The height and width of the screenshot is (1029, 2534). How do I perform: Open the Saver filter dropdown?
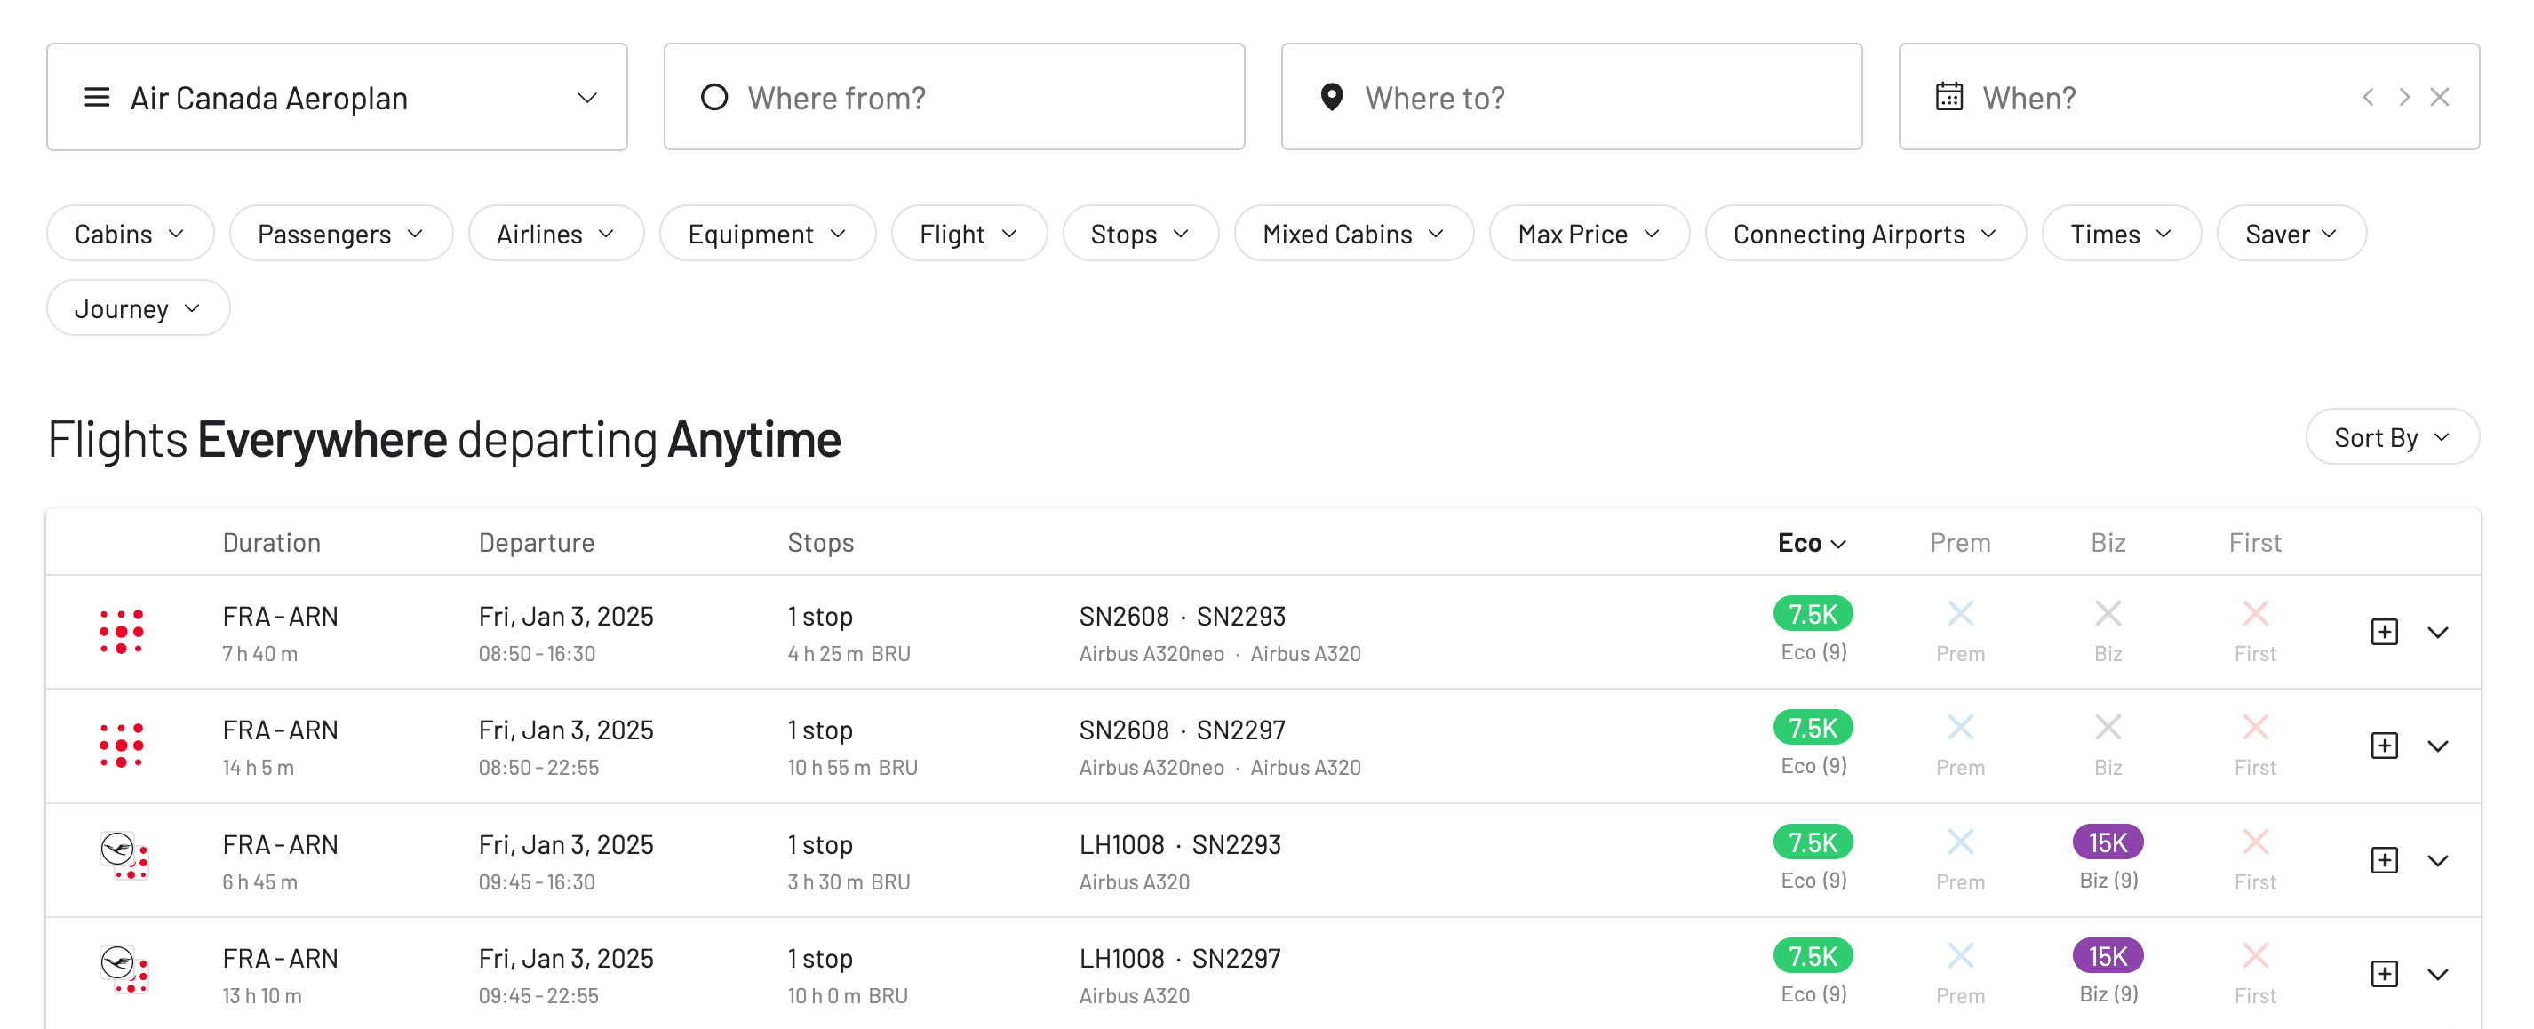click(x=2291, y=233)
